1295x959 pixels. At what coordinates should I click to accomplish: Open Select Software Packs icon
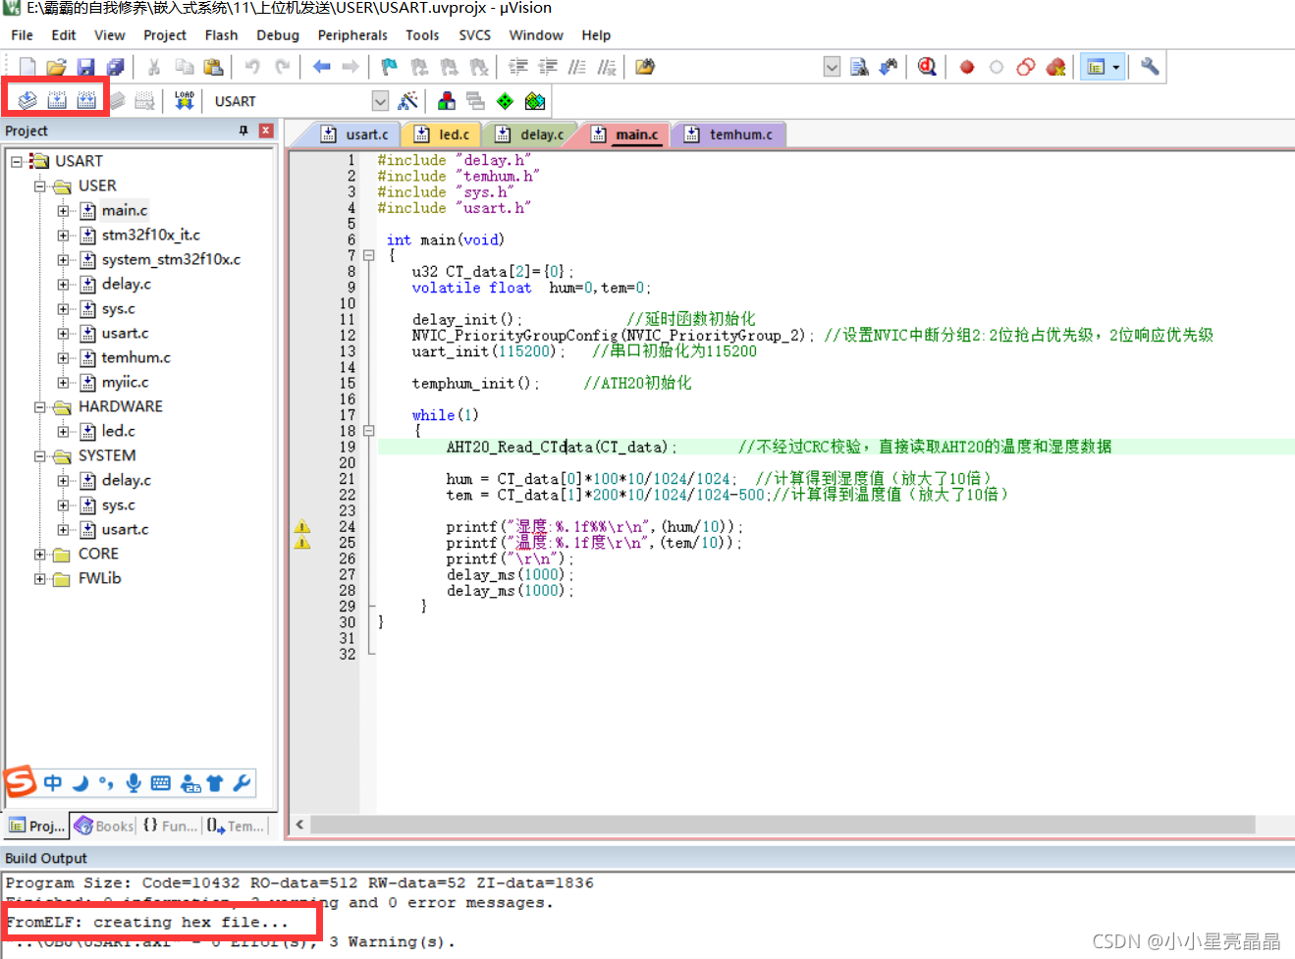[x=535, y=100]
